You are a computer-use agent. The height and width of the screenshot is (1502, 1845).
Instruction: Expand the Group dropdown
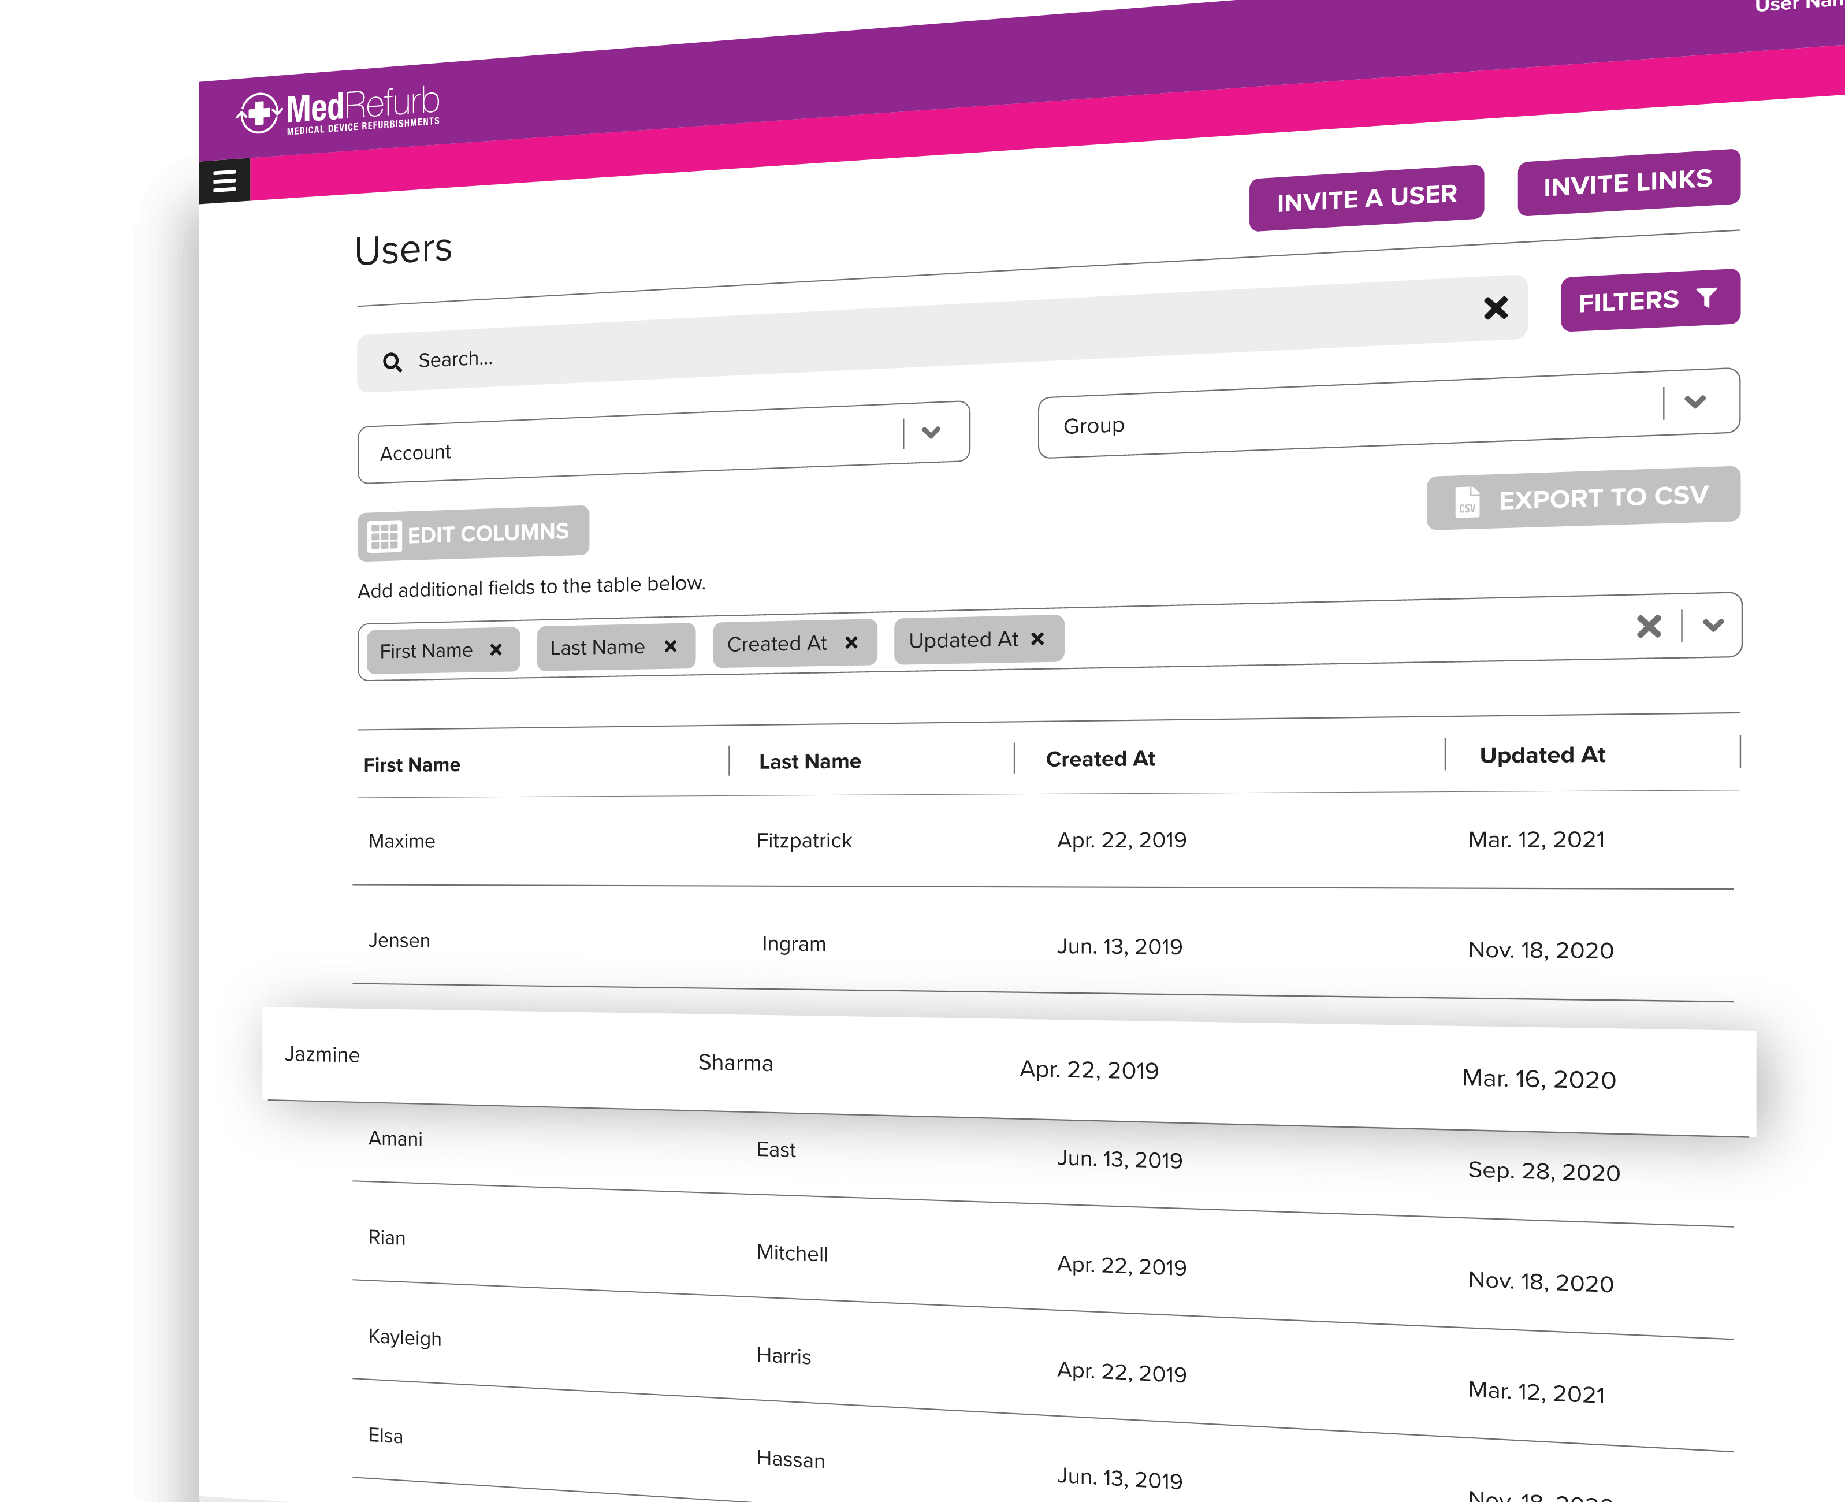coord(1695,401)
